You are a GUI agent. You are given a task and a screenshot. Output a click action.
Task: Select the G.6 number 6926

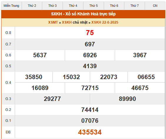click(x=90, y=55)
